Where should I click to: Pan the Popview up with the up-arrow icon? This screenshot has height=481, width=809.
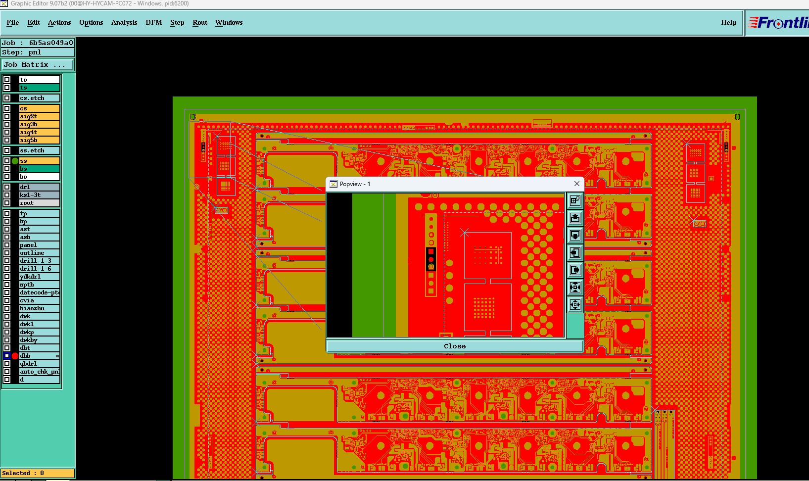click(x=575, y=218)
